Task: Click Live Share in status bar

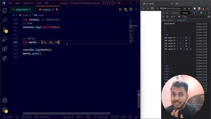Action: pyautogui.click(x=42, y=117)
